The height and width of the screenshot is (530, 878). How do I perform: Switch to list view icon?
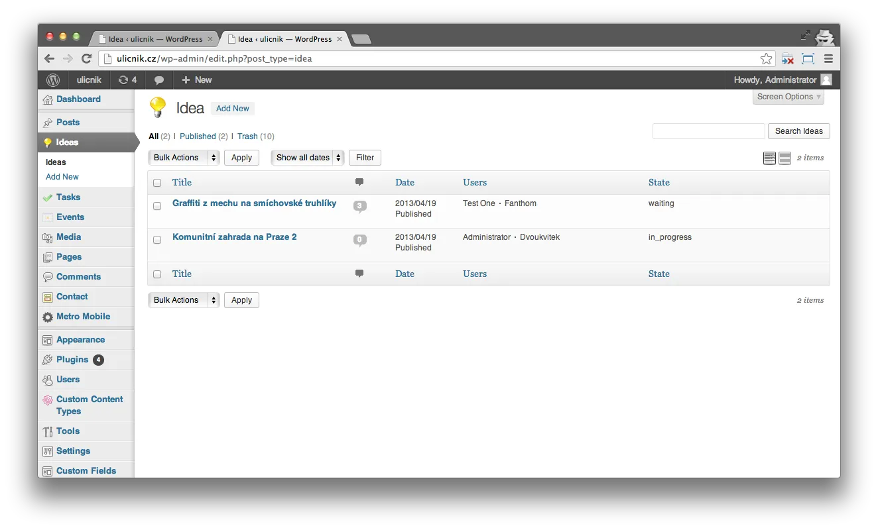click(x=769, y=158)
